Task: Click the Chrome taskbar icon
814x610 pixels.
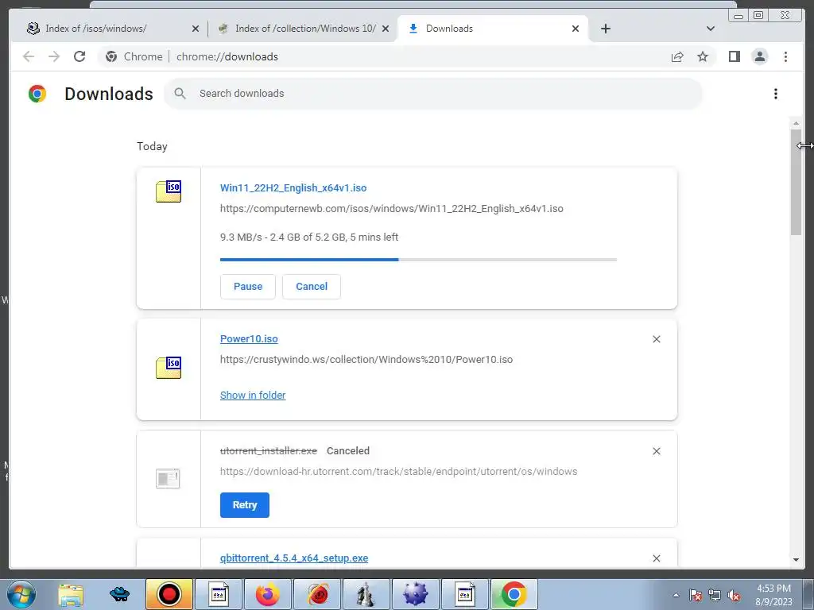Action: [514, 594]
